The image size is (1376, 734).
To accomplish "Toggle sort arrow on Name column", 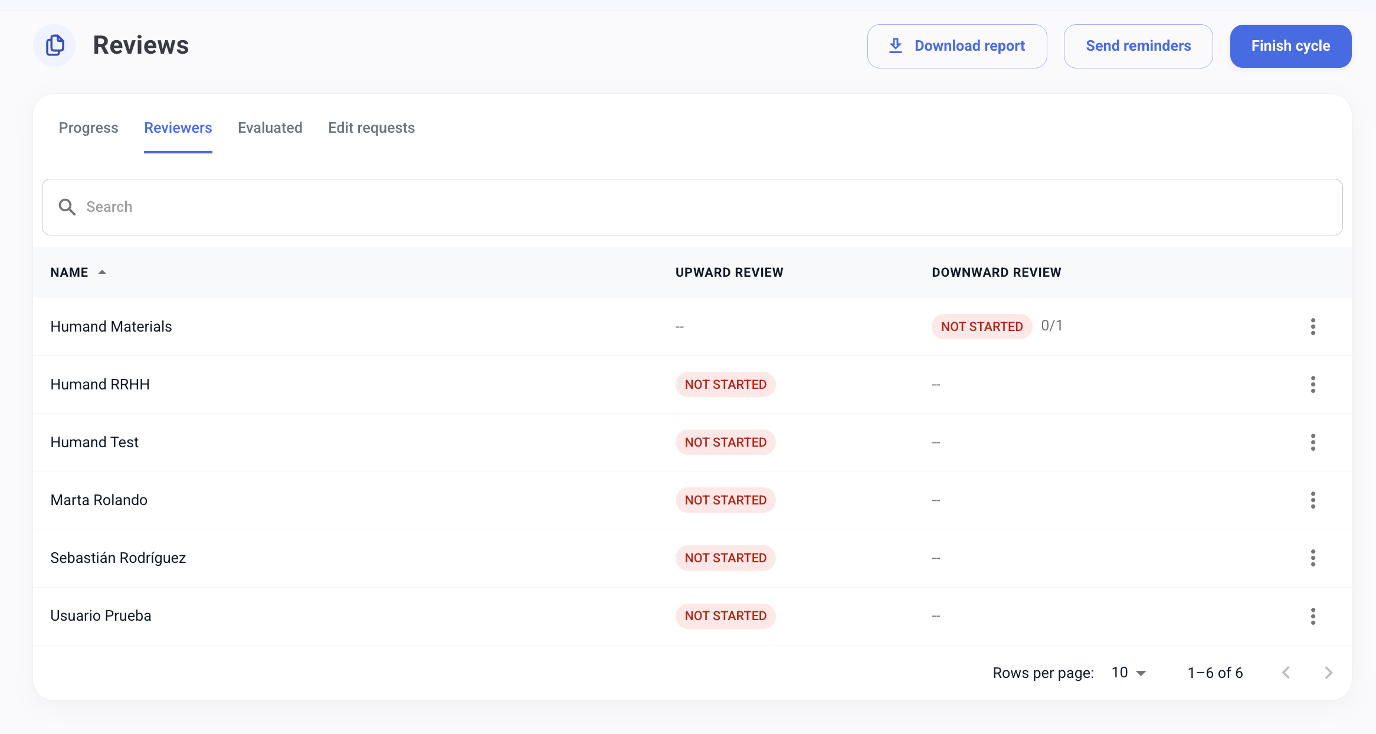I will [x=102, y=272].
